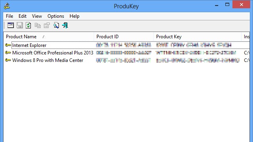Select the Internet Explorer row
Viewport: 253px width, 142px height.
coord(126,45)
